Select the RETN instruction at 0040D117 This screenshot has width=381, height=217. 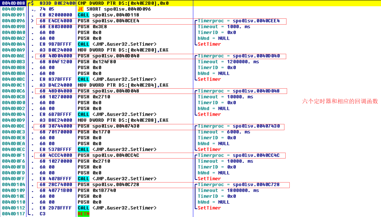[83, 214]
